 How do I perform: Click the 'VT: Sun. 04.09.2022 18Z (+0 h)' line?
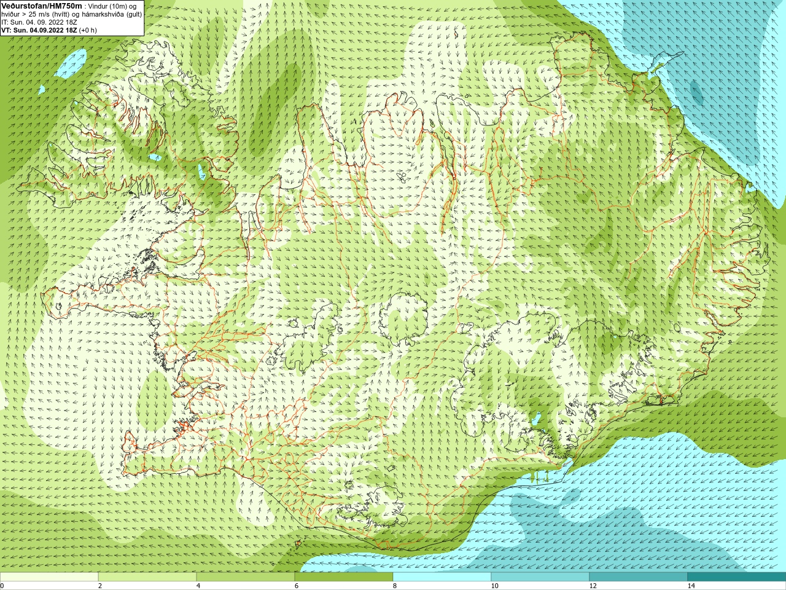[x=49, y=30]
